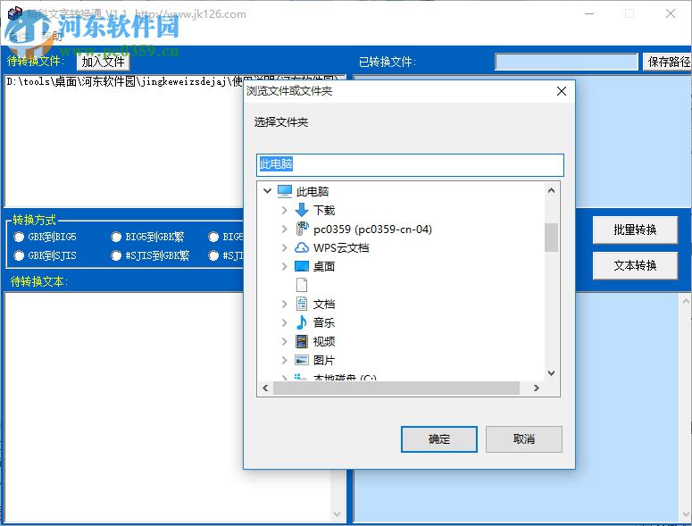692x526 pixels.
Task: Collapse the 此电脑 tree node
Action: click(267, 191)
